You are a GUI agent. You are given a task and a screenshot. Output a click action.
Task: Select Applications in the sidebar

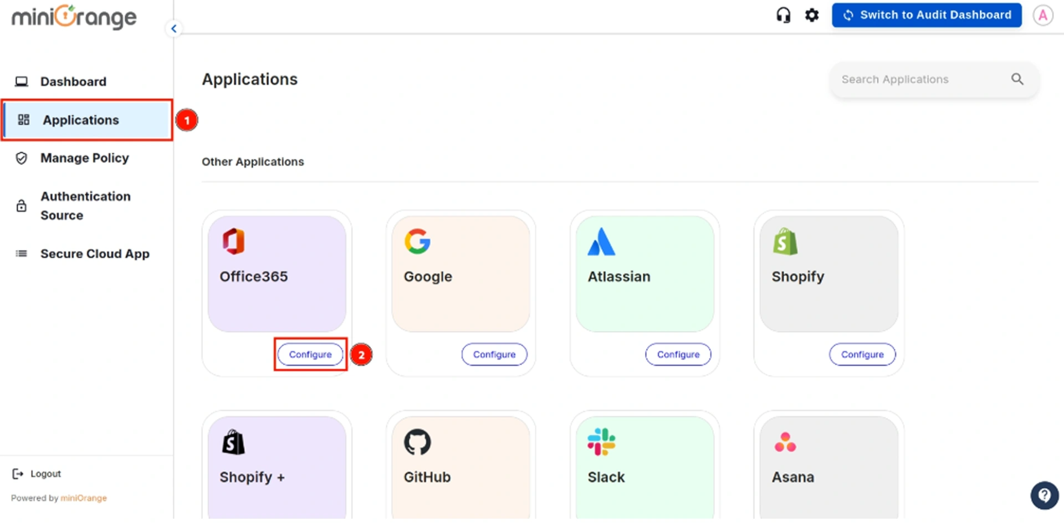(81, 120)
